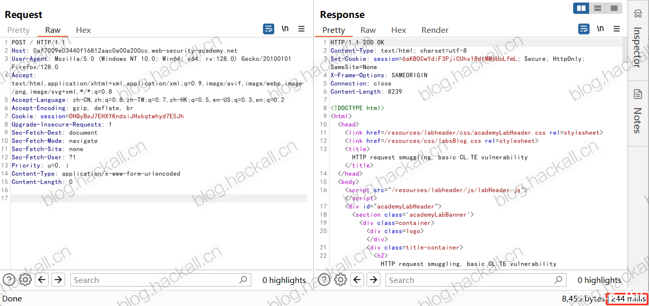The width and height of the screenshot is (649, 306).
Task: Open the Inspector side panel
Action: pos(638,38)
